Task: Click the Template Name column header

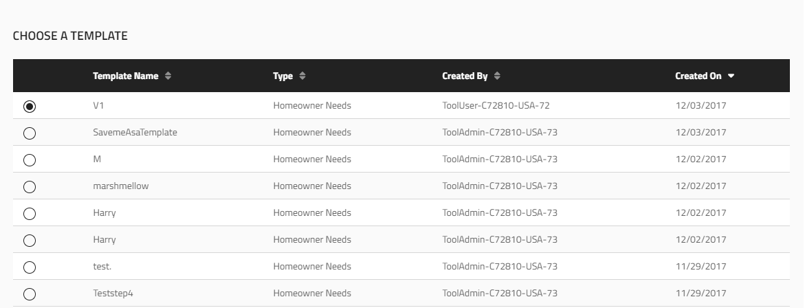Action: (x=126, y=76)
